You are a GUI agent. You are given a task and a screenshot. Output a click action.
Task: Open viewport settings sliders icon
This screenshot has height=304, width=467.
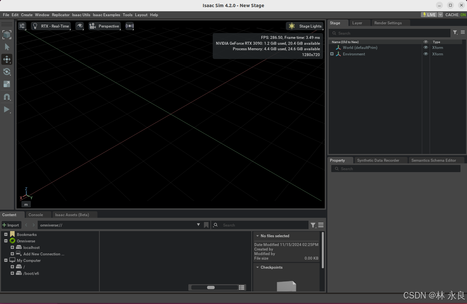pos(22,26)
